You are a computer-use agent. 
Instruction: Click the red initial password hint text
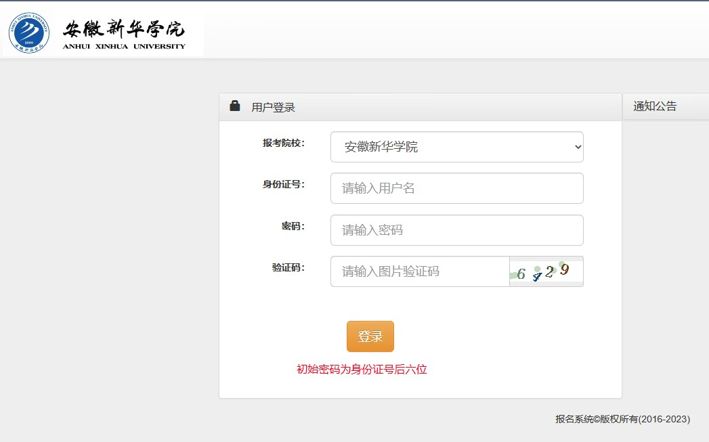point(362,370)
